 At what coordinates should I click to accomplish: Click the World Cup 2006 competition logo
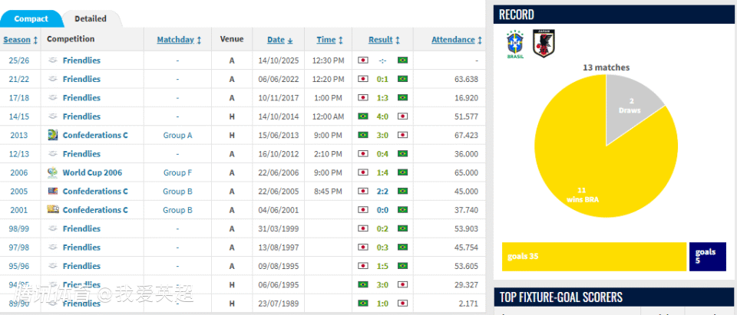(x=52, y=172)
